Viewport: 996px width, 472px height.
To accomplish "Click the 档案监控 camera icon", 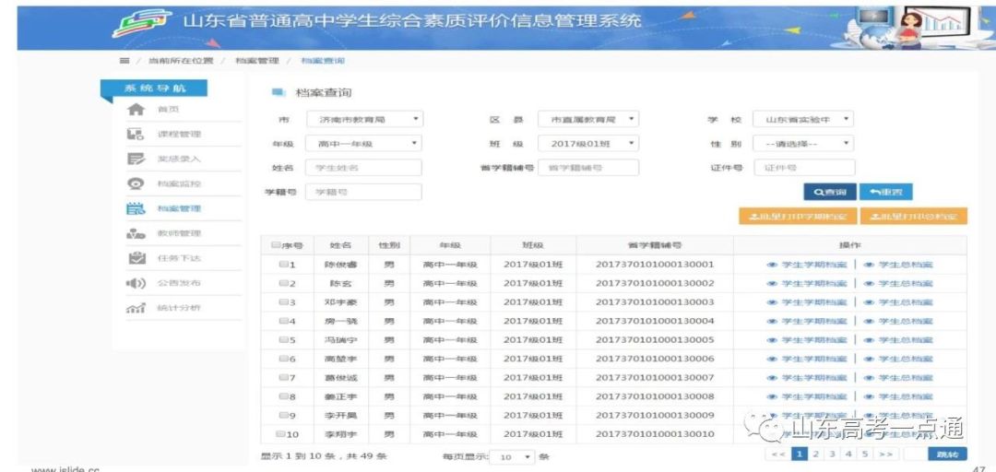I will [136, 183].
